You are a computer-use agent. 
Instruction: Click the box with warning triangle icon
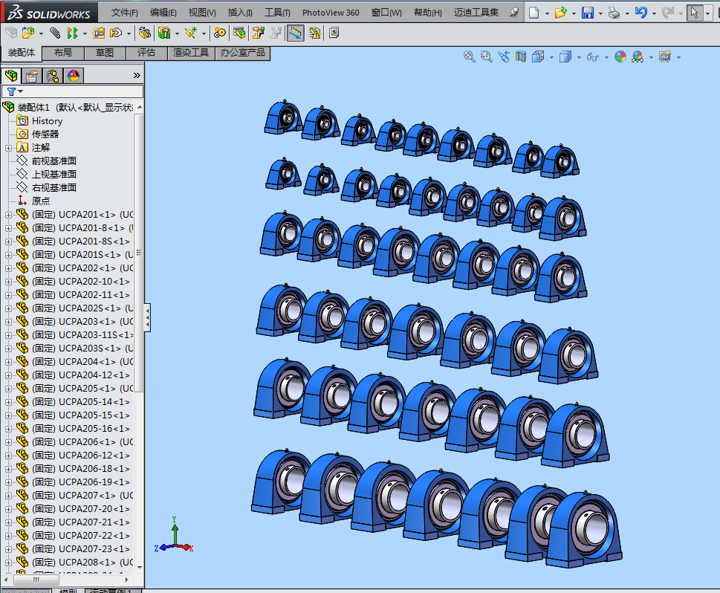coord(314,33)
